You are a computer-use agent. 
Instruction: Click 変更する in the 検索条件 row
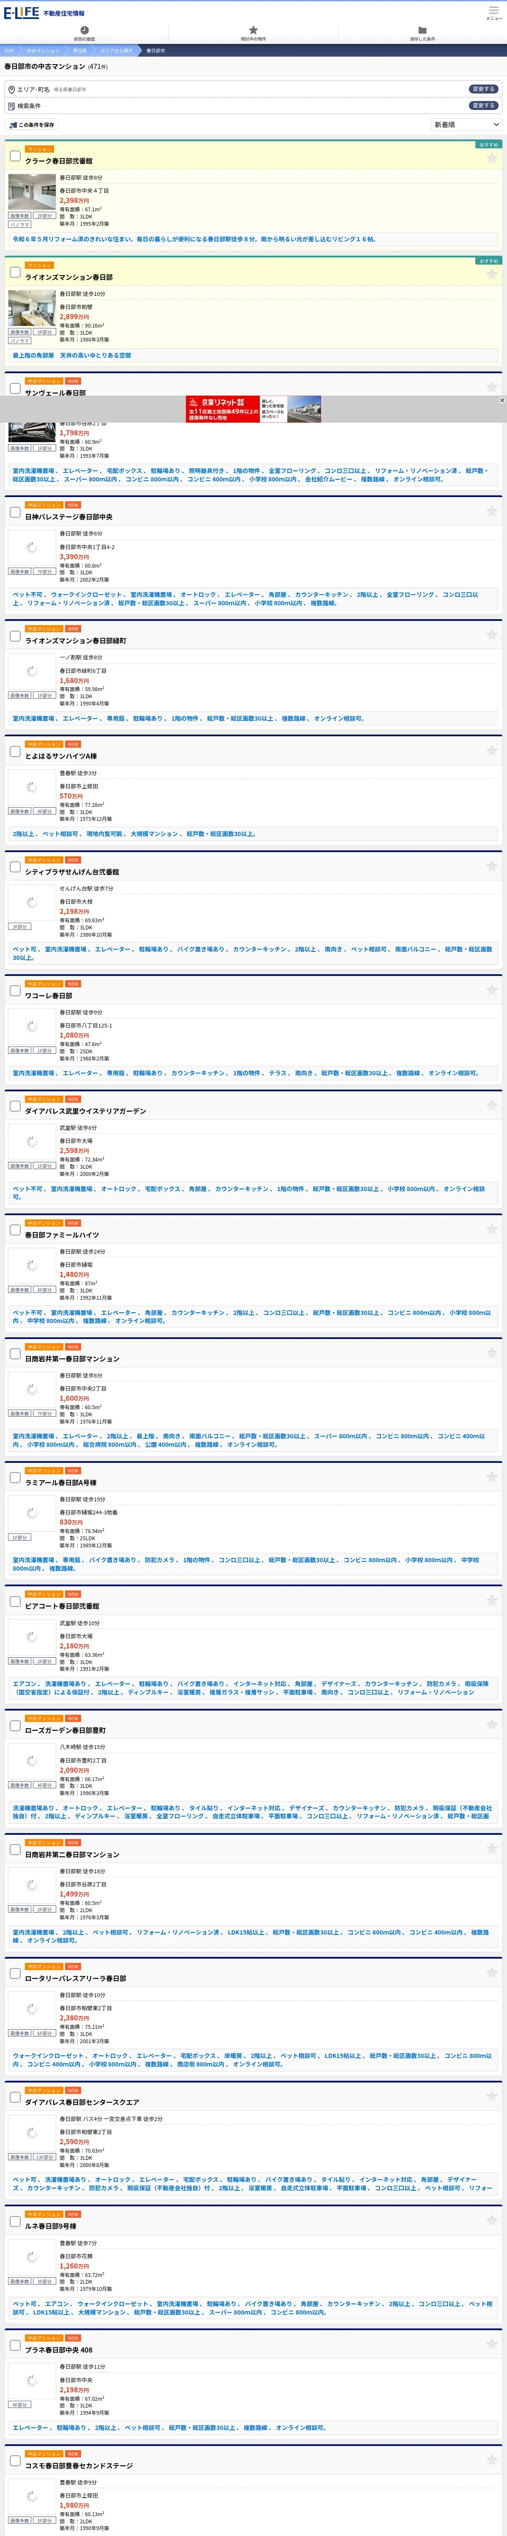point(483,105)
